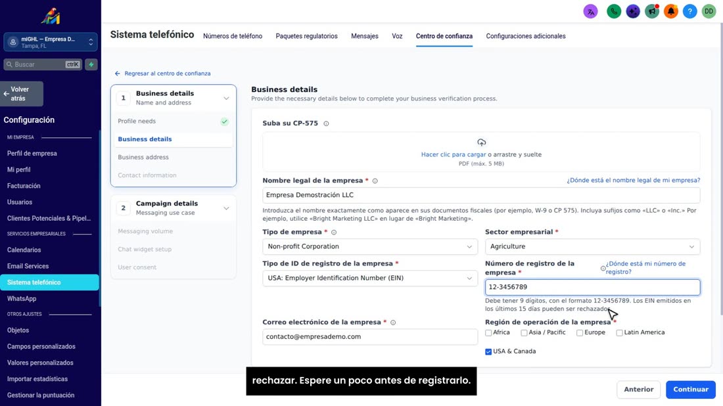Open the blue help question mark icon

click(x=689, y=12)
